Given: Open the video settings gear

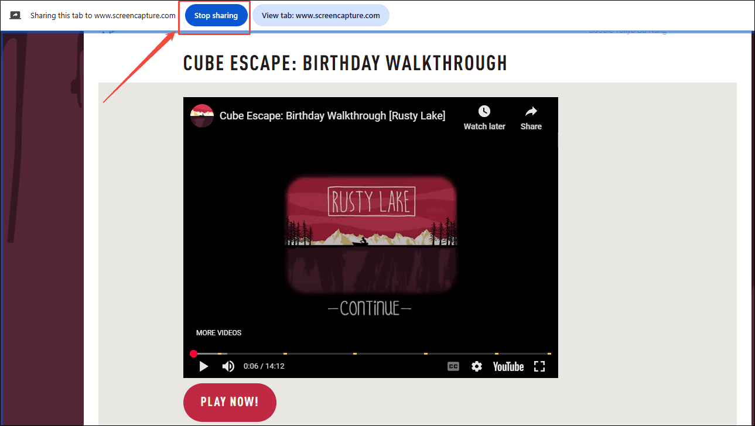Looking at the screenshot, I should click(477, 366).
